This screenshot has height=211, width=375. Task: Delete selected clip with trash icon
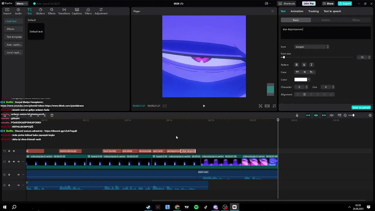(x=52, y=115)
